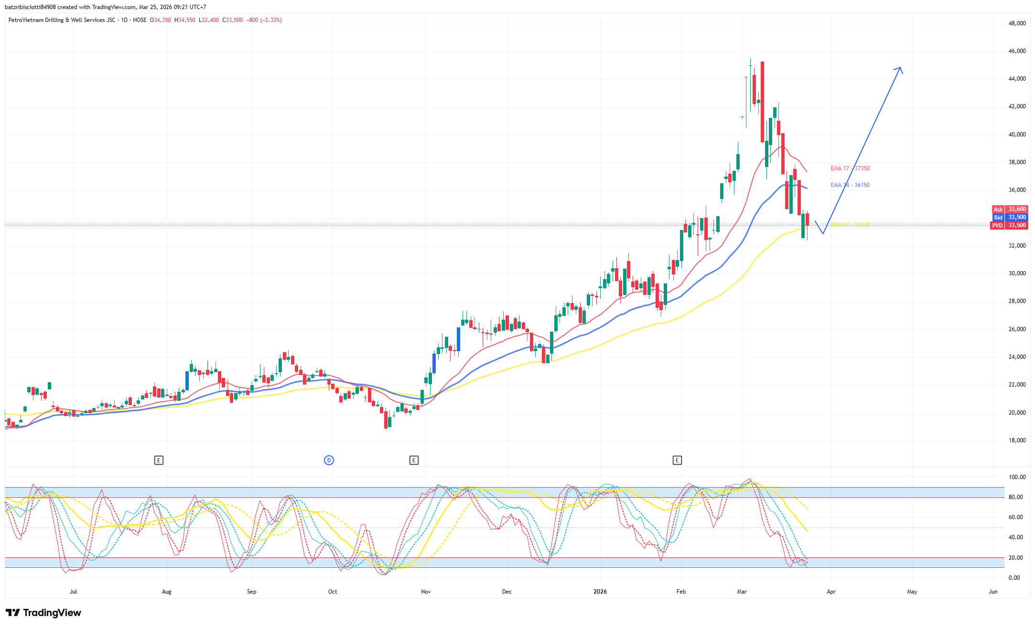Click the 46,000 level on price scale

1017,51
